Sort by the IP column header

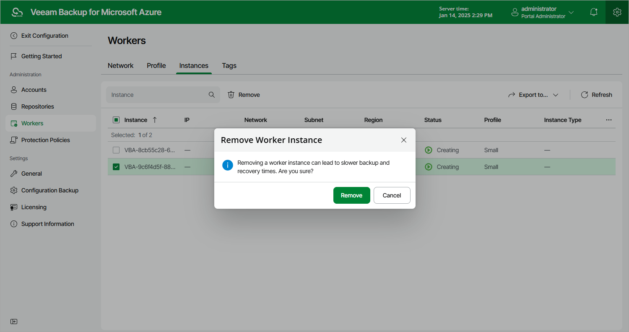point(187,120)
